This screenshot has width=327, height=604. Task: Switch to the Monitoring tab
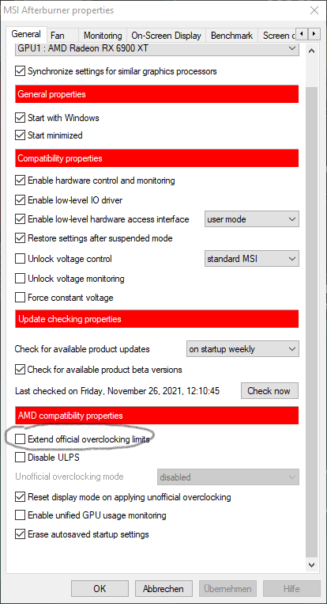pyautogui.click(x=103, y=36)
